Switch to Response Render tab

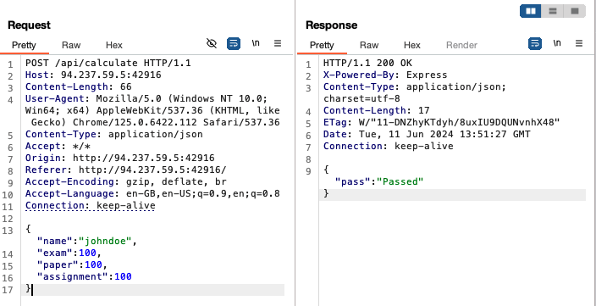(461, 45)
